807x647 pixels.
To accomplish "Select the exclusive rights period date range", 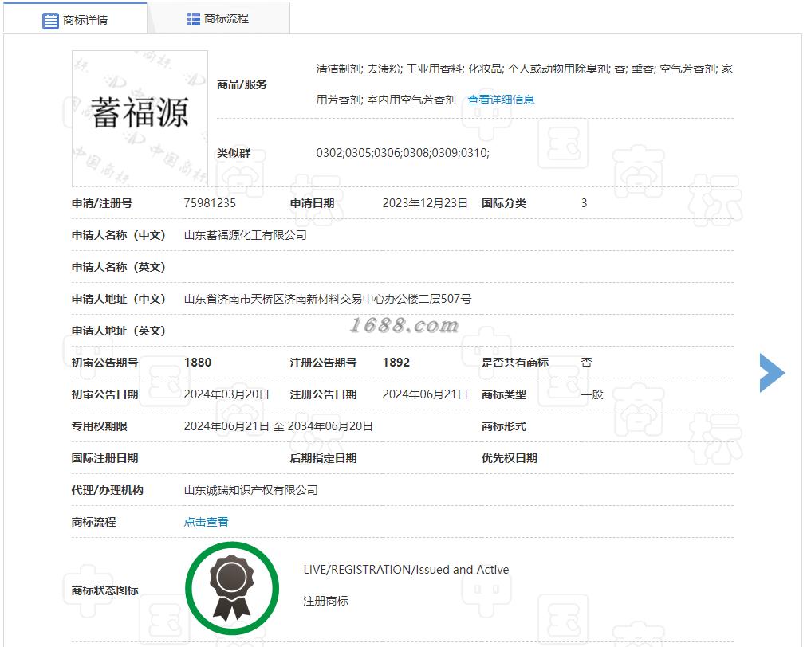I will 278,426.
